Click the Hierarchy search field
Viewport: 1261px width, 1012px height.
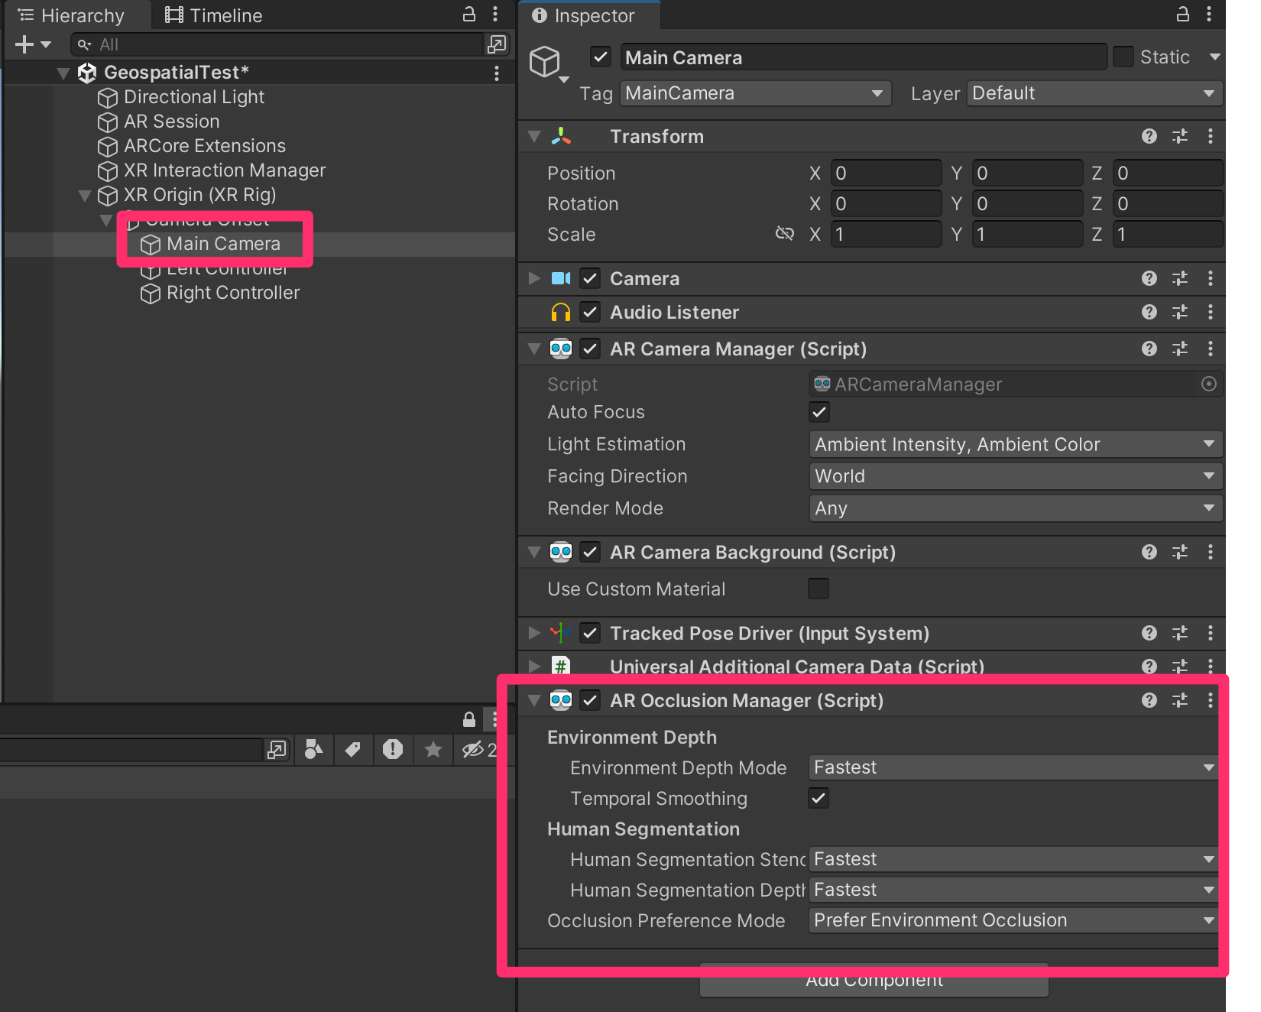coord(278,44)
